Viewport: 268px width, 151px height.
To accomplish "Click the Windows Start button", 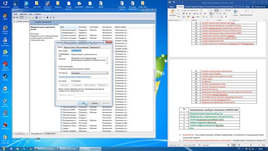I will (x=3, y=148).
